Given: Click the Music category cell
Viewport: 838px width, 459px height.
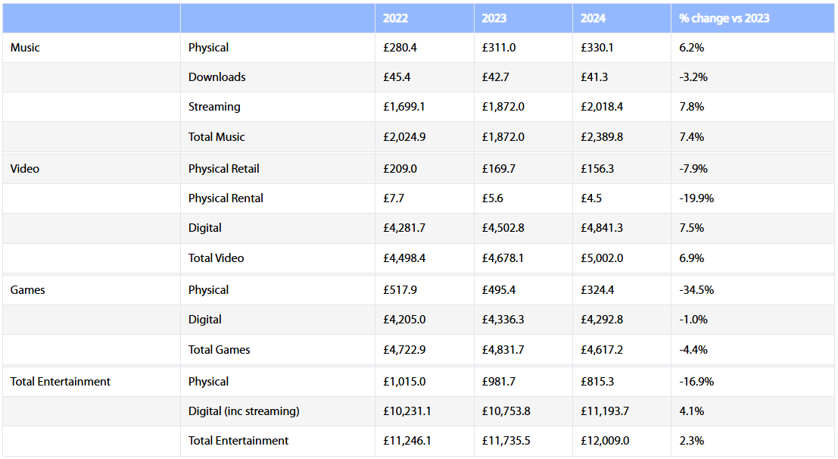Looking at the screenshot, I should click(x=25, y=48).
